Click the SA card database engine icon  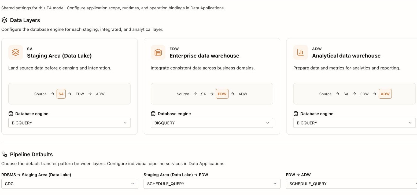point(11,114)
